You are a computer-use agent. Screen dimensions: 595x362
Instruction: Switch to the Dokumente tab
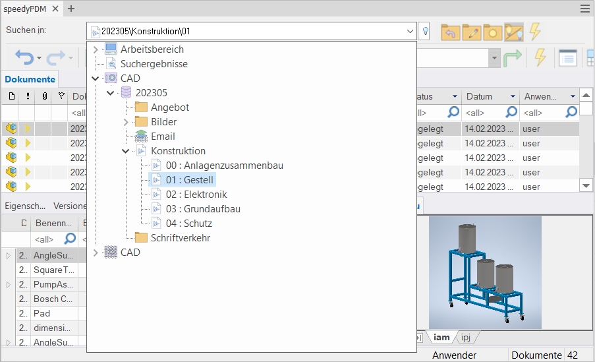30,79
